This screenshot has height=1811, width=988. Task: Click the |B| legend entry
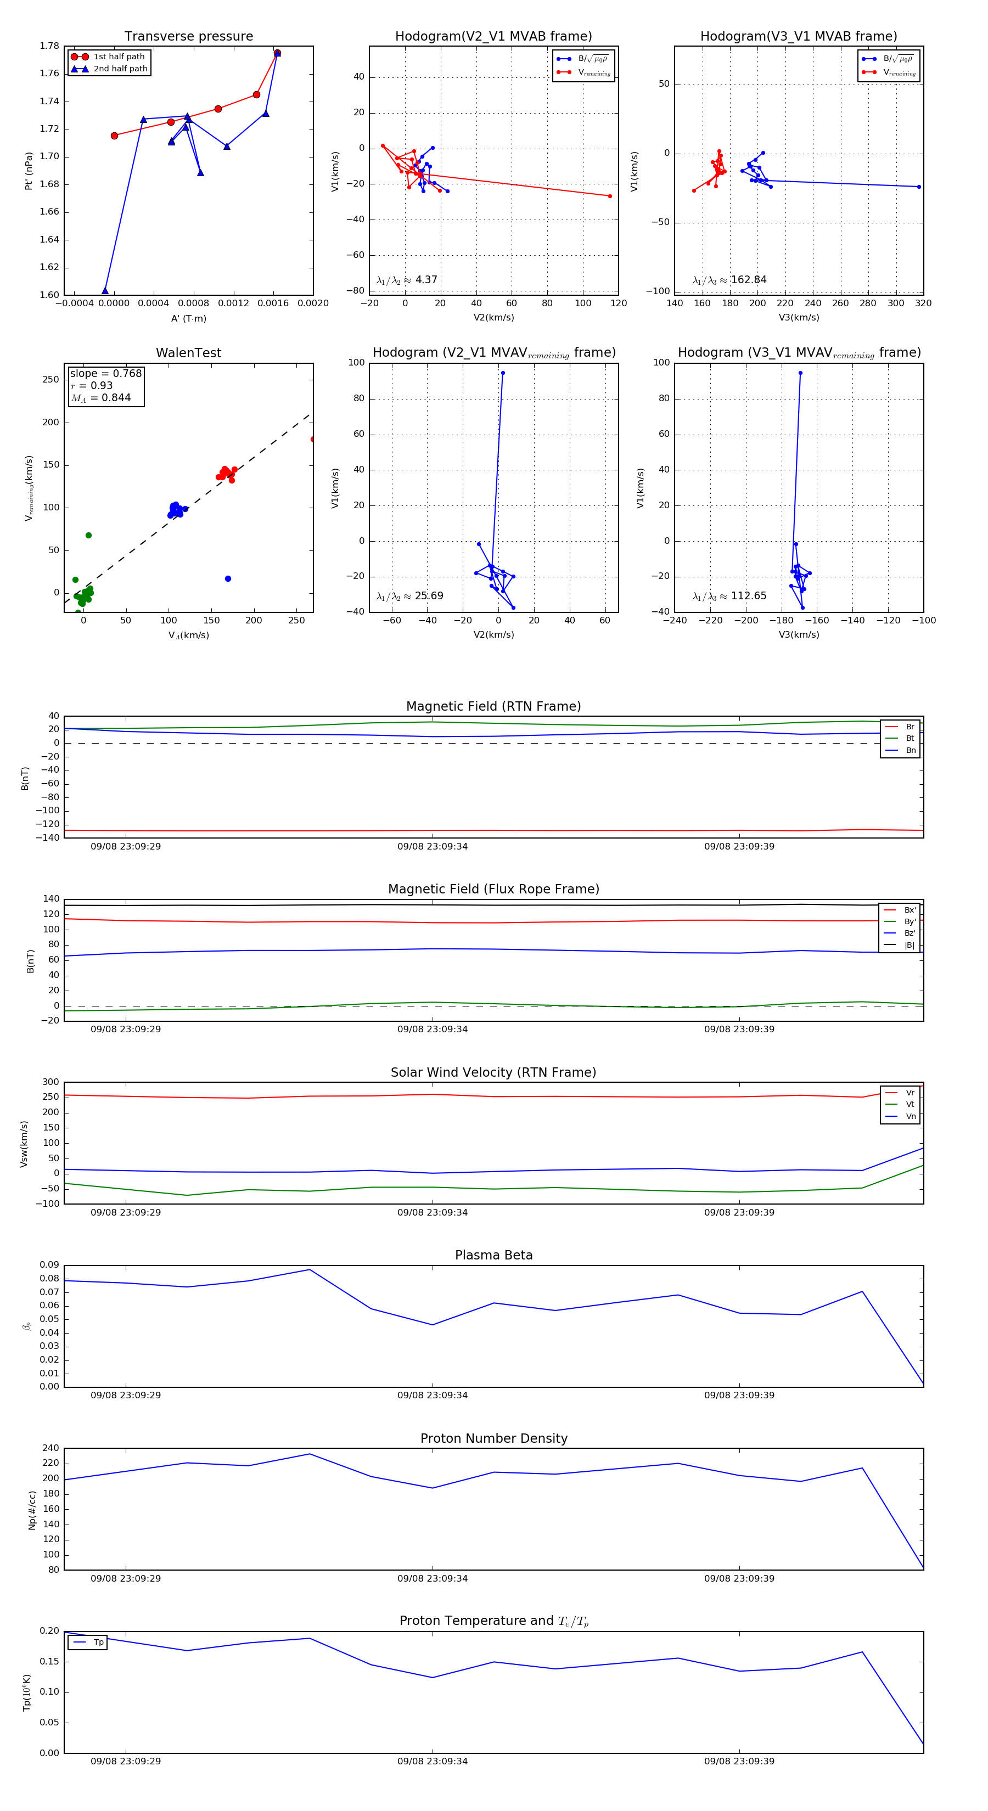tap(900, 945)
